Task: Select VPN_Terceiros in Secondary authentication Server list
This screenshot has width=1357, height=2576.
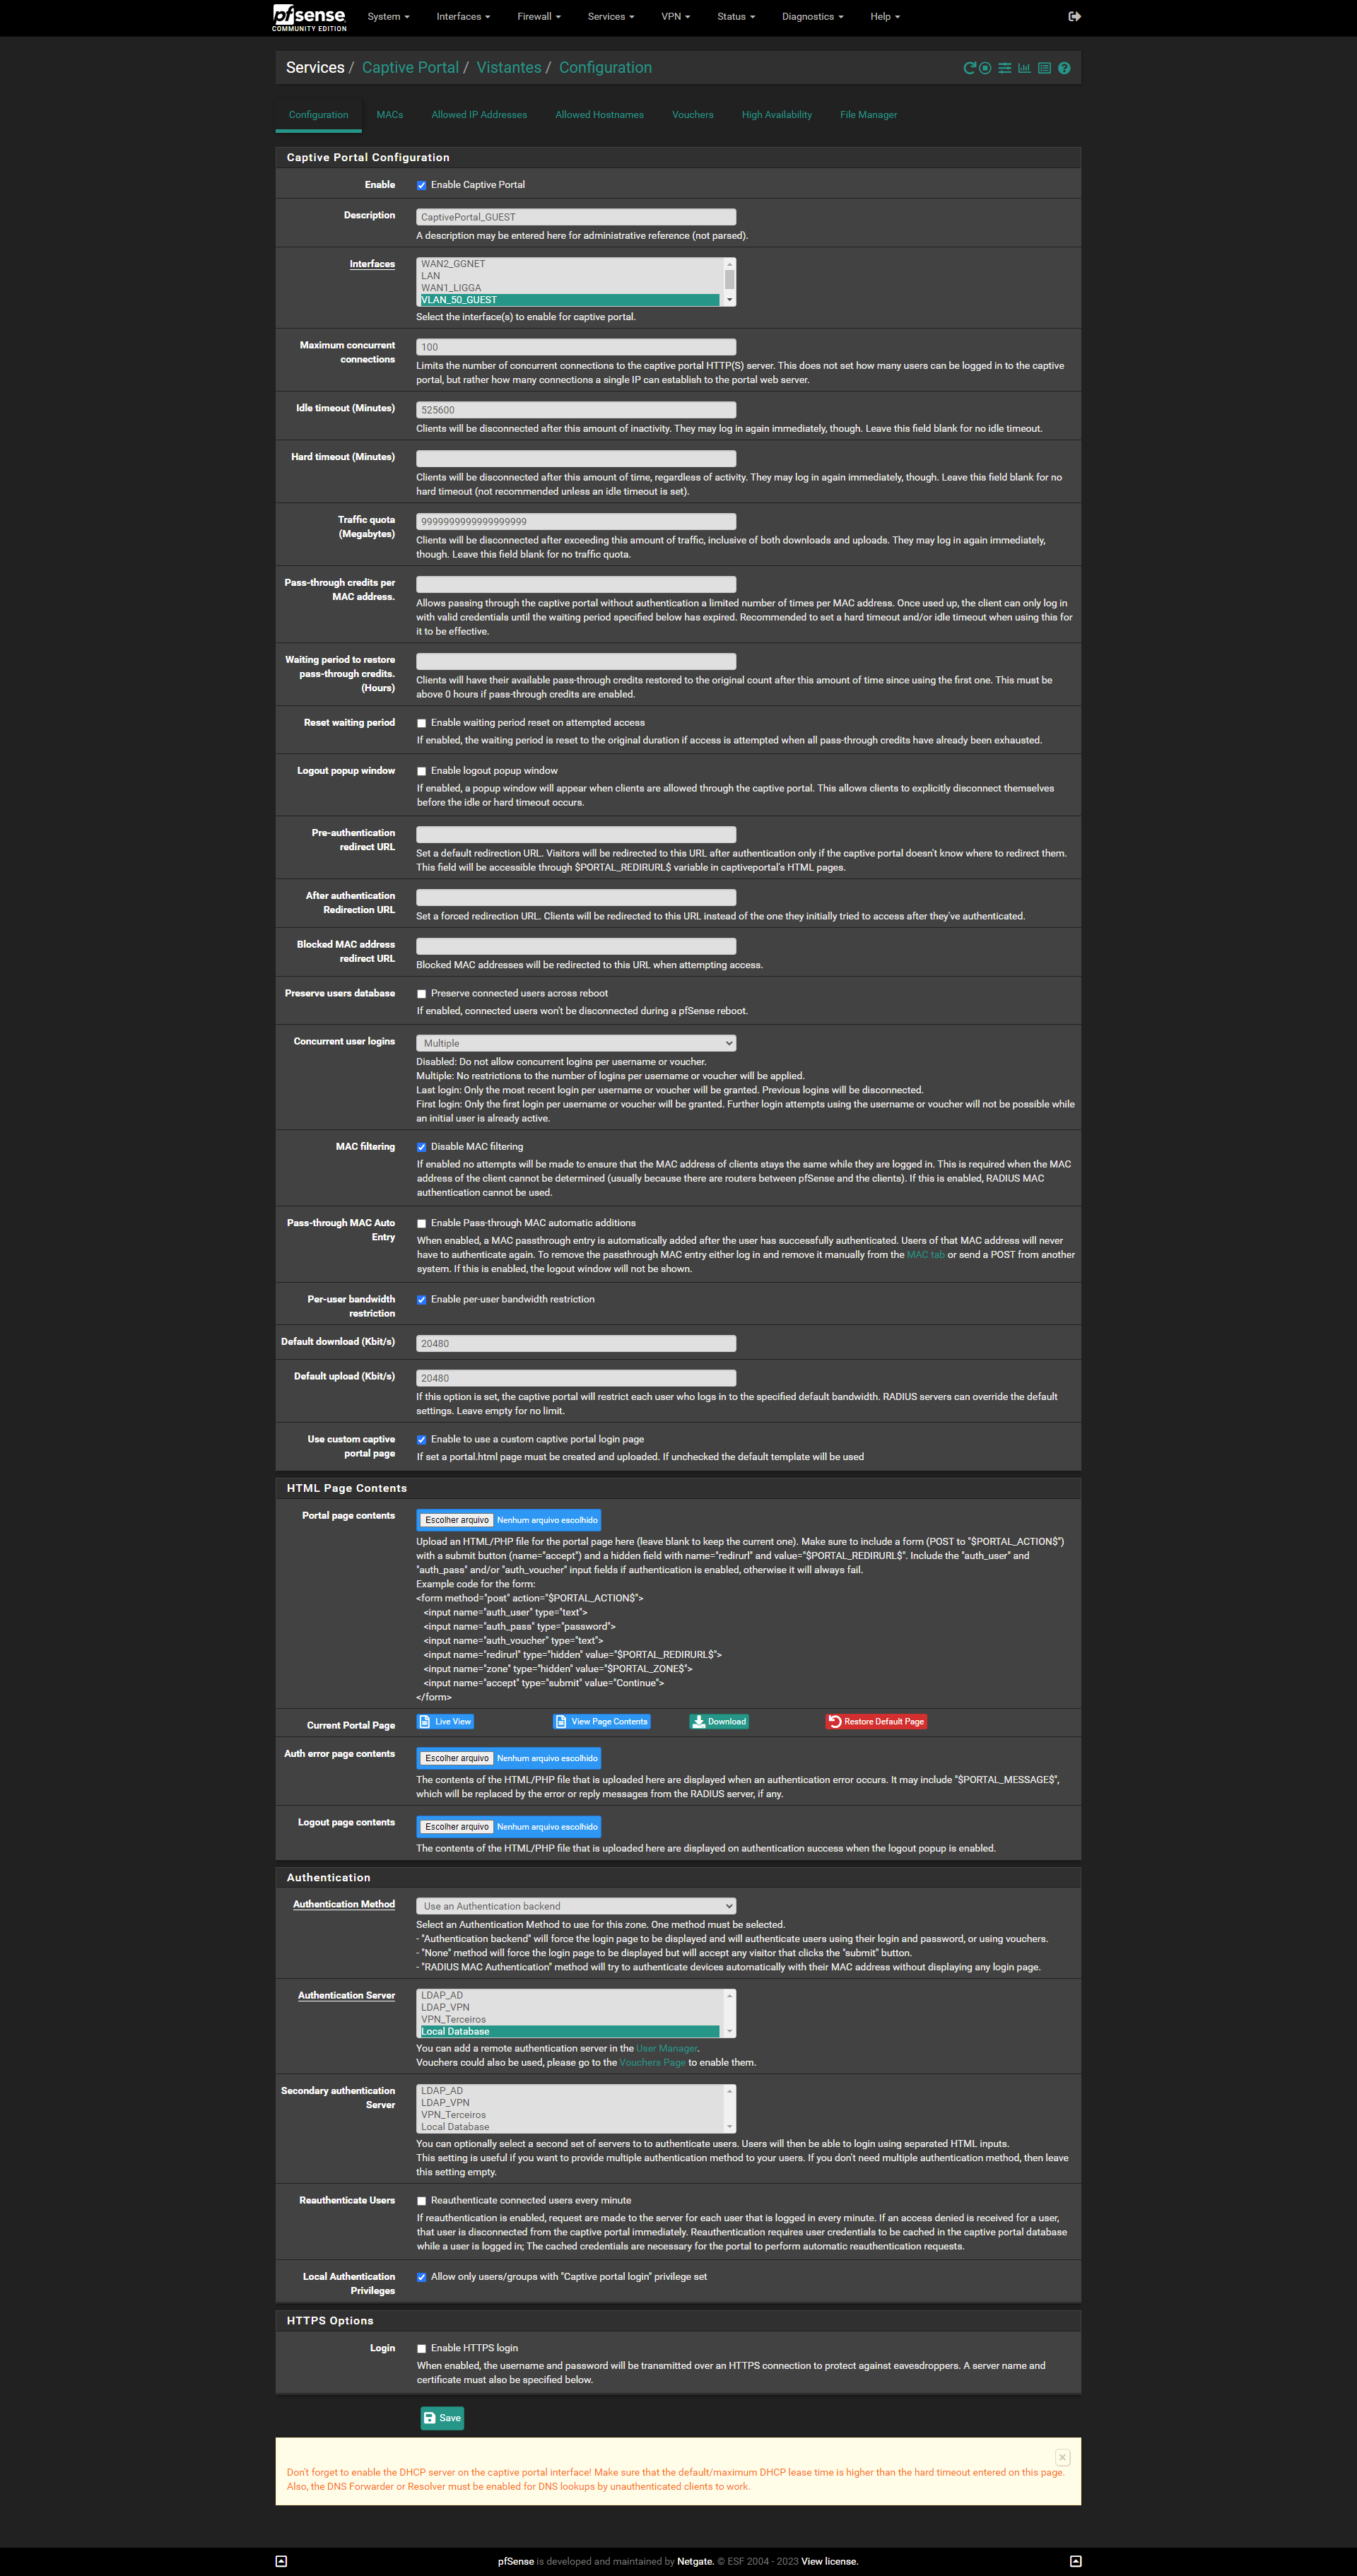Action: tap(568, 2115)
